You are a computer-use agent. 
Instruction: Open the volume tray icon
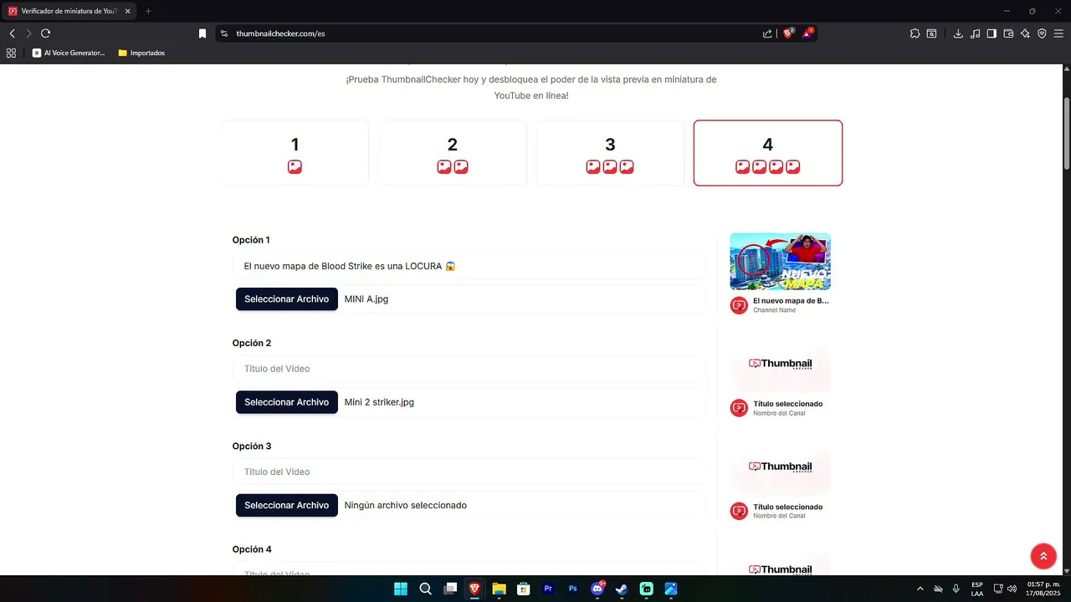1012,589
